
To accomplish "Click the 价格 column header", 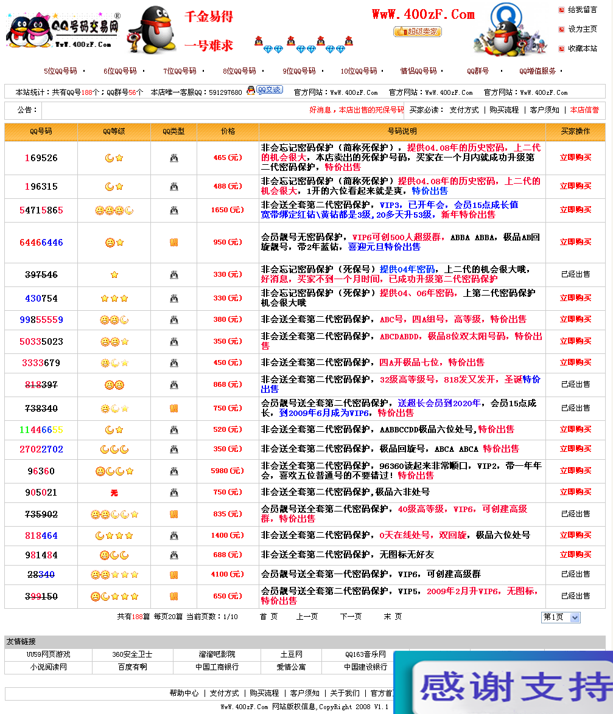I will coord(228,131).
